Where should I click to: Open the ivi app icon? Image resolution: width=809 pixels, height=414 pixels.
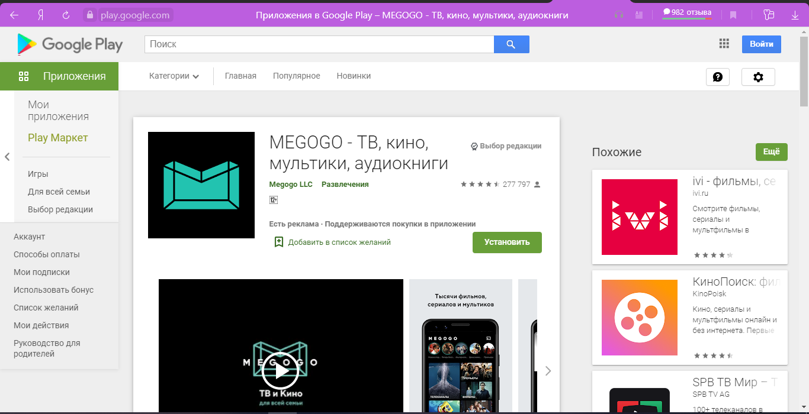click(x=640, y=217)
